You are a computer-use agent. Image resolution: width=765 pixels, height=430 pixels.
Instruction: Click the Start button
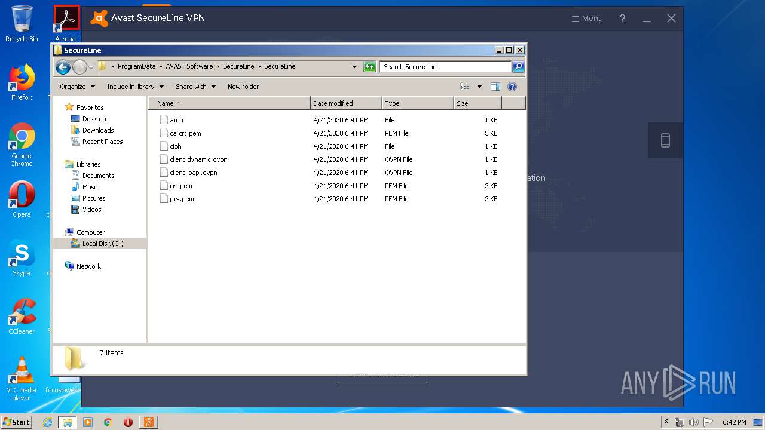point(17,422)
